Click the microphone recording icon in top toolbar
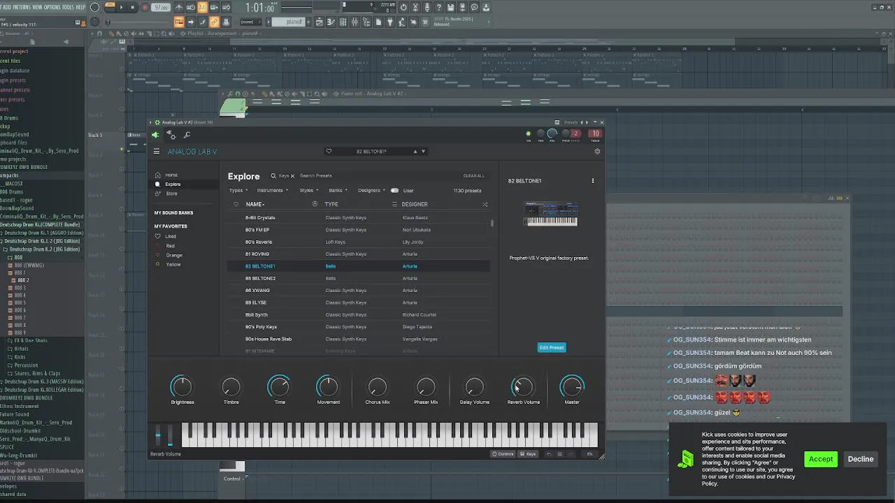The height and width of the screenshot is (503, 895). (x=427, y=8)
